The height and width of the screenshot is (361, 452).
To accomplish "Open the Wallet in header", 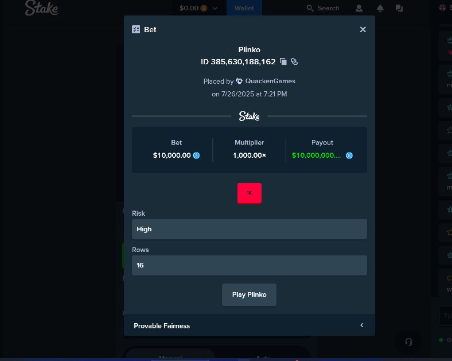I will point(244,8).
